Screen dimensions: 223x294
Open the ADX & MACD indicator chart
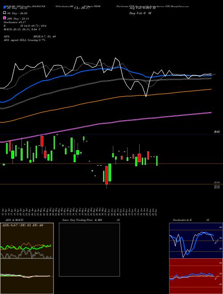[27, 258]
